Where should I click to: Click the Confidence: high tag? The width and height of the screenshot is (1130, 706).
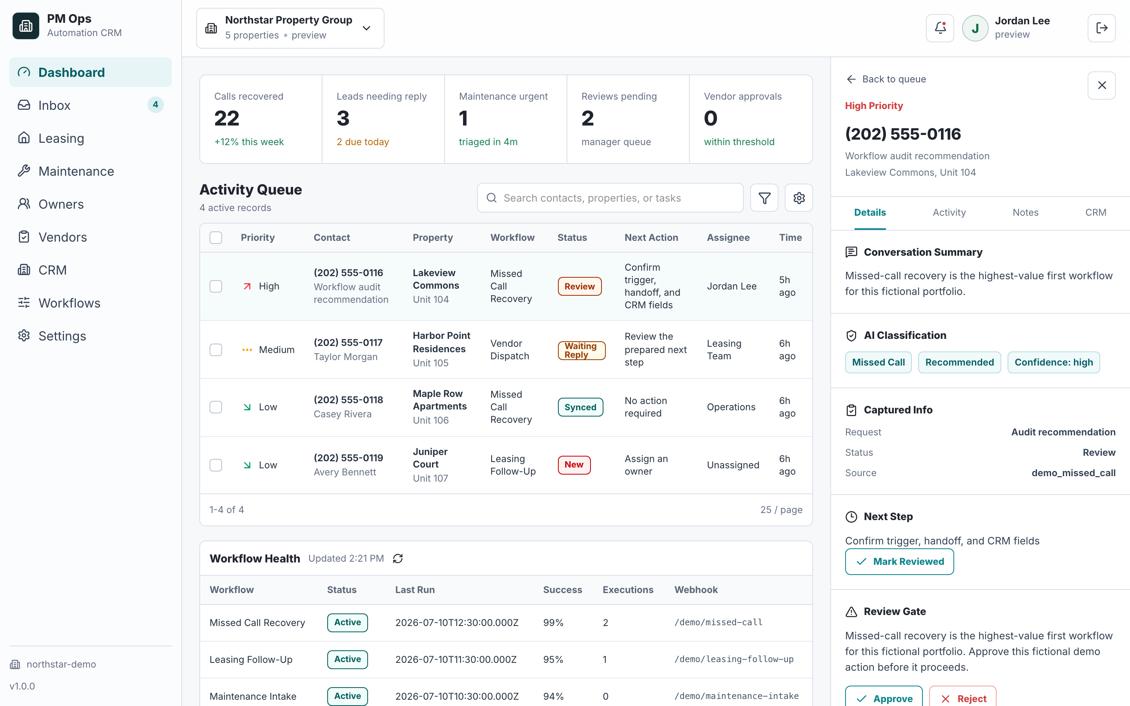tap(1053, 362)
